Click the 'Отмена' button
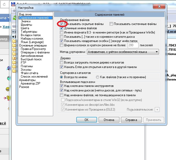Image resolution: width=176 pixels, height=160 pixels. click(109, 120)
